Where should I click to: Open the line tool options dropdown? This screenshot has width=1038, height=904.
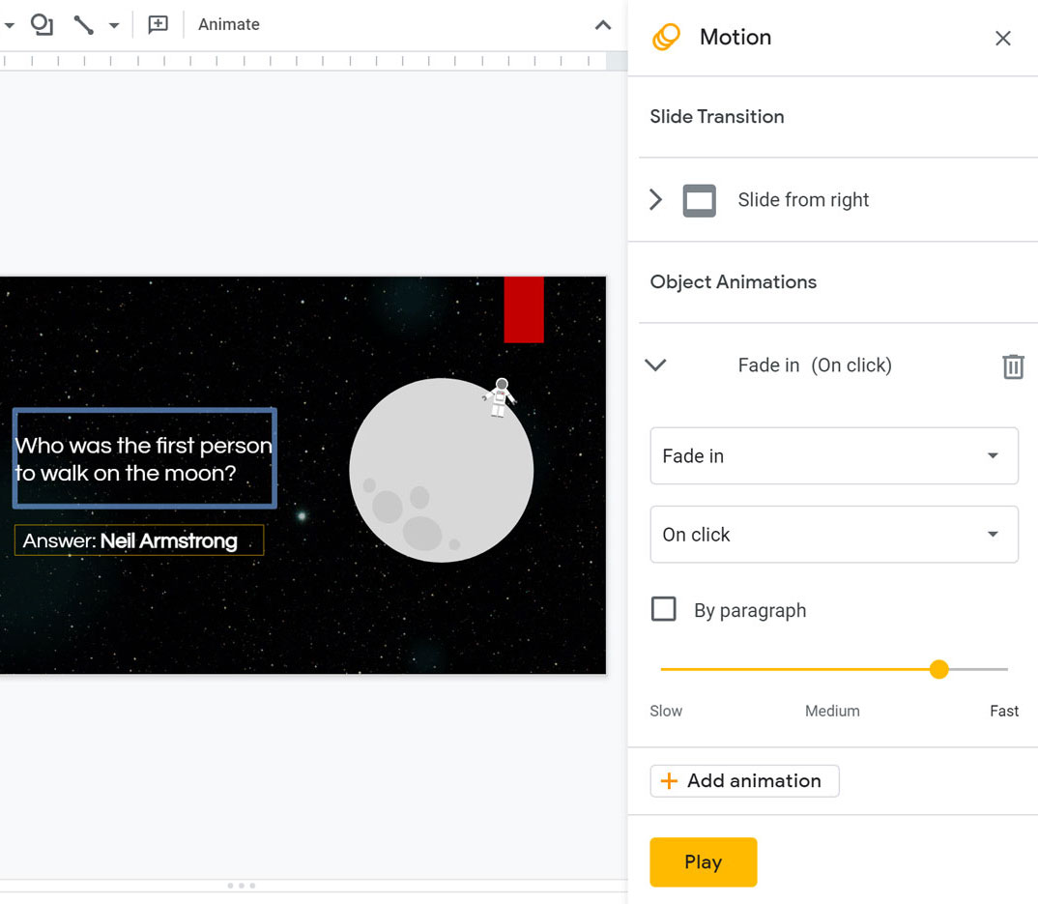114,24
